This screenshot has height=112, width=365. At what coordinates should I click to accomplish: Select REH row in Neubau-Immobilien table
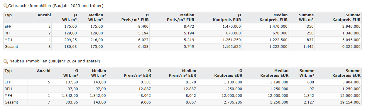tap(182, 89)
